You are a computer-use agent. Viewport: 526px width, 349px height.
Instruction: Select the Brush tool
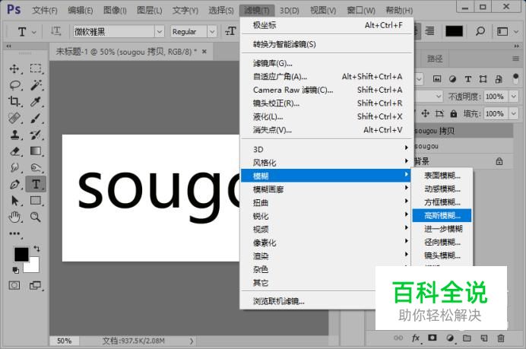pyautogui.click(x=36, y=118)
